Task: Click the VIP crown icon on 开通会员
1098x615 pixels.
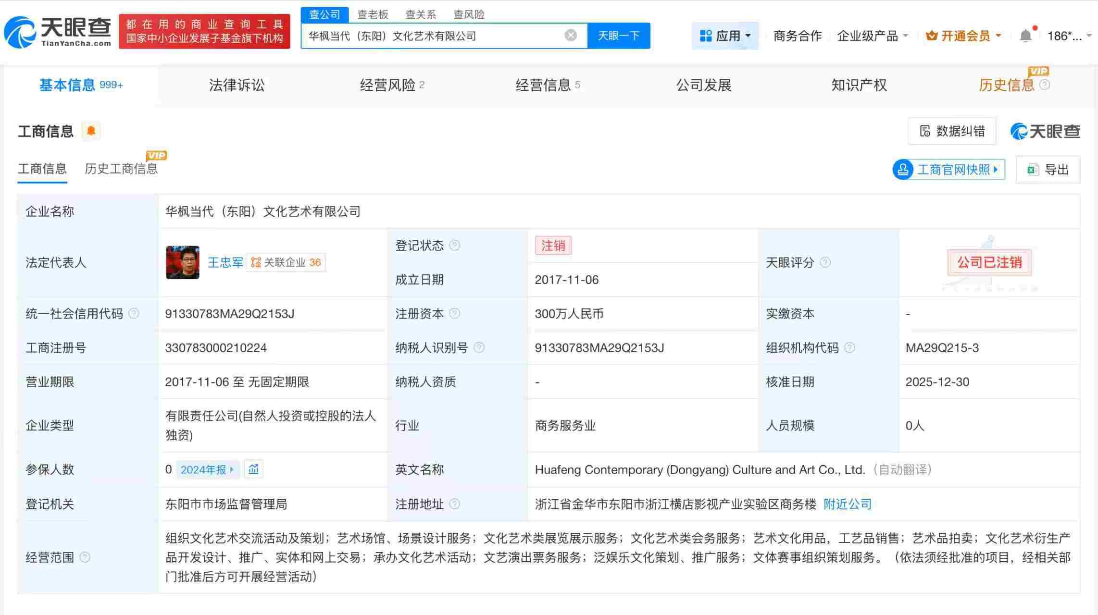Action: 931,35
